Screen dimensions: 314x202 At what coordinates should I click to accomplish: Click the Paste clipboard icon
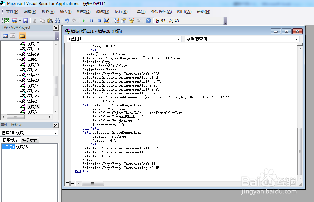click(50, 21)
